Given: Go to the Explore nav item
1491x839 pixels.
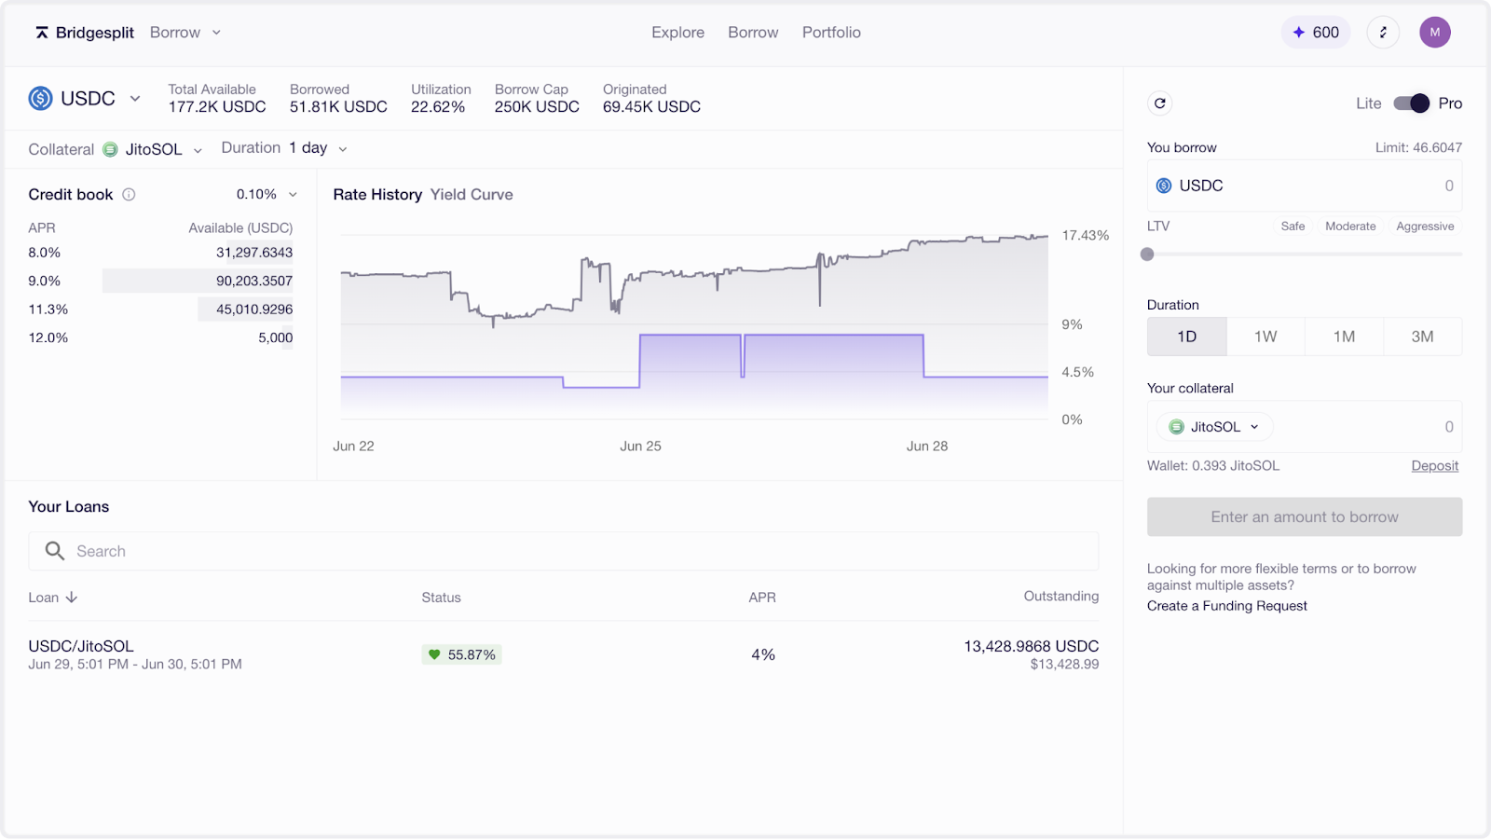Looking at the screenshot, I should (x=677, y=33).
